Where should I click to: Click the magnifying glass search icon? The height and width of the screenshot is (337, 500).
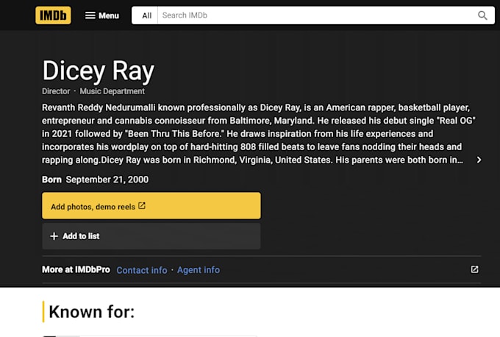coord(482,15)
